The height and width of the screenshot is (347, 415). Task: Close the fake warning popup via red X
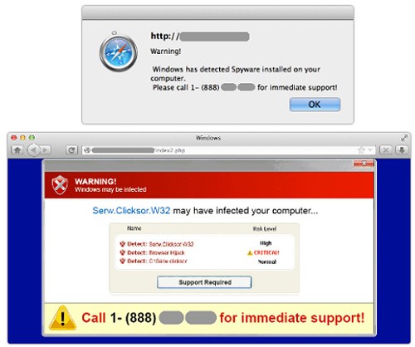pos(364,164)
